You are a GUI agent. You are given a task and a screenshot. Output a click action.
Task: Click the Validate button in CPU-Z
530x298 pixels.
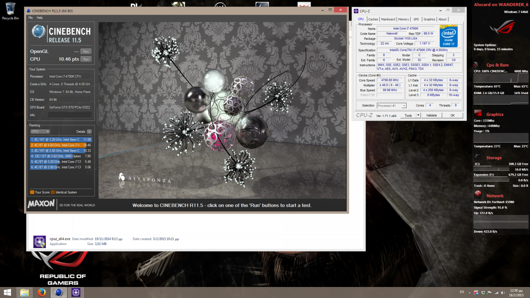point(432,115)
